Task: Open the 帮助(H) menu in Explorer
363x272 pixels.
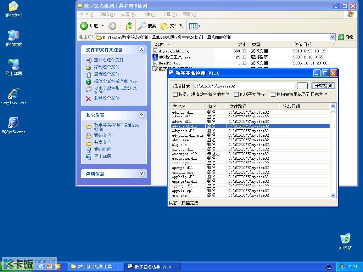Action: pyautogui.click(x=190, y=14)
